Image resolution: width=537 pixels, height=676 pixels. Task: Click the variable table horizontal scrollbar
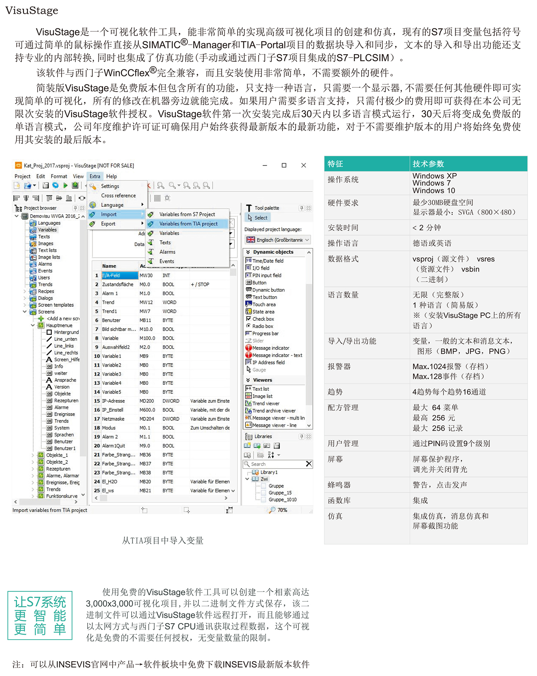tap(161, 498)
